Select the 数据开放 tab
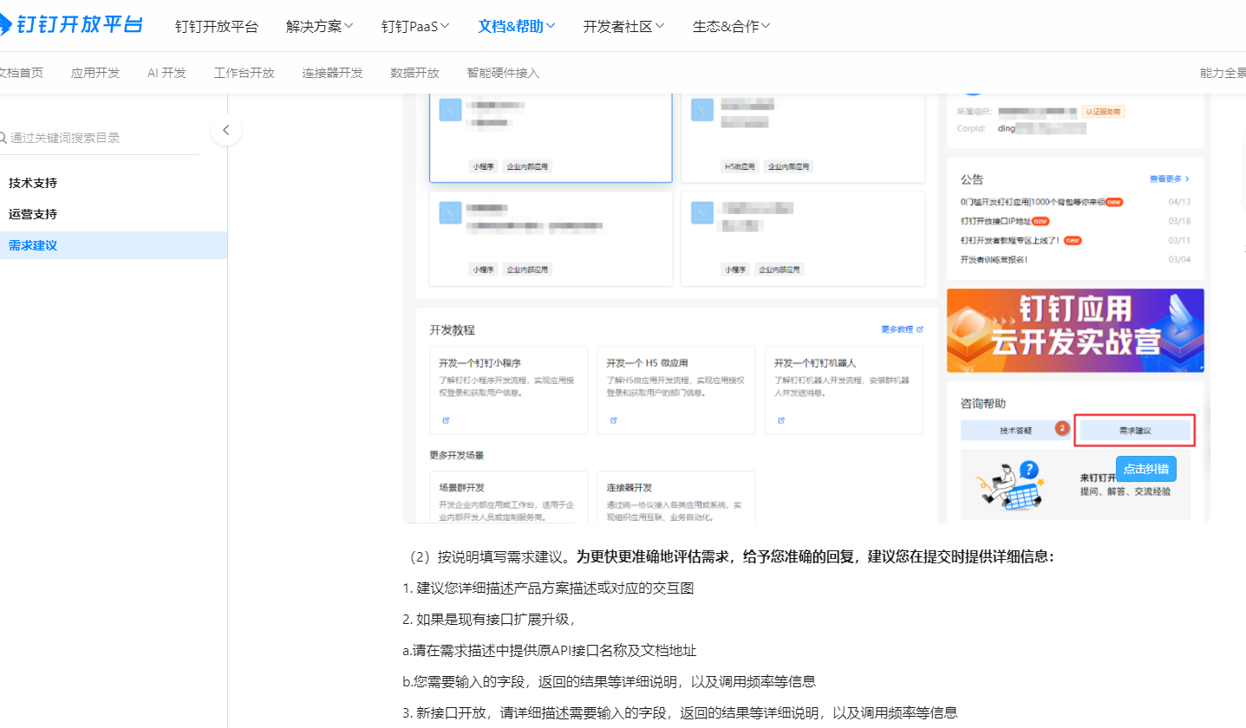The width and height of the screenshot is (1246, 728). coord(415,73)
